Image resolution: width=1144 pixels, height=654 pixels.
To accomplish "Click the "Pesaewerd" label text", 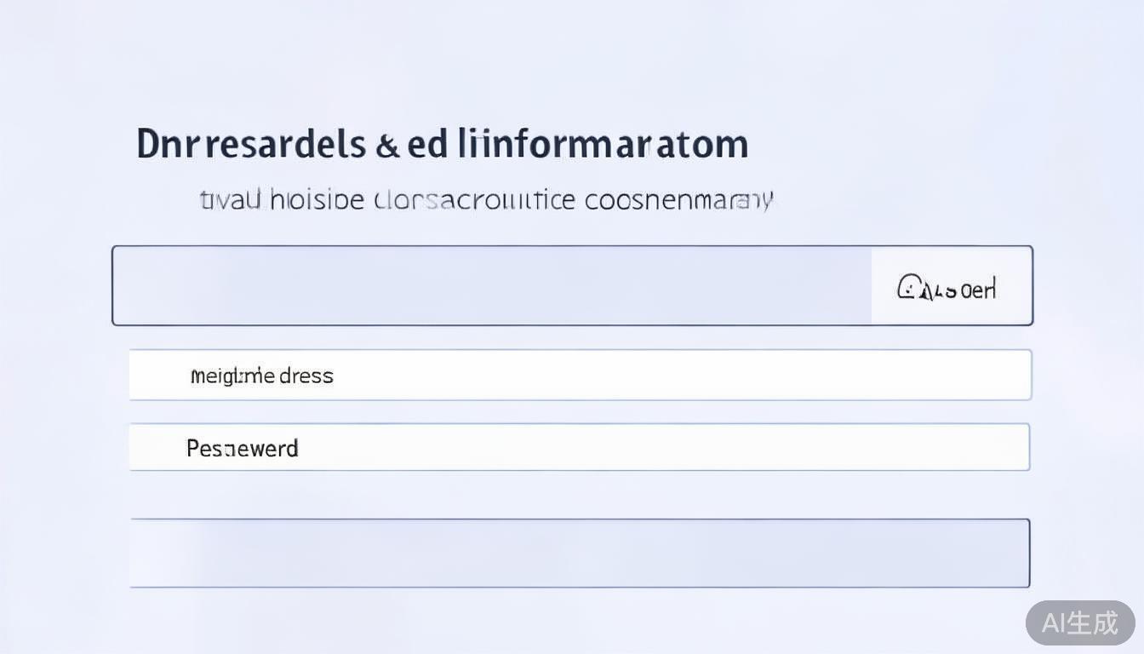I will click(243, 448).
